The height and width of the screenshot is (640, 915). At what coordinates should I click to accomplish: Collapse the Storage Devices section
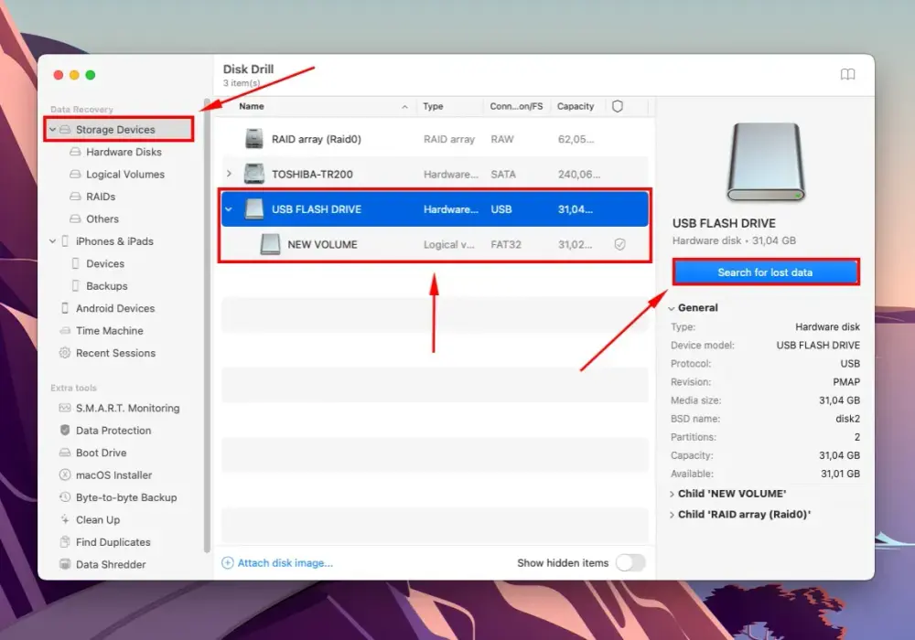52,130
